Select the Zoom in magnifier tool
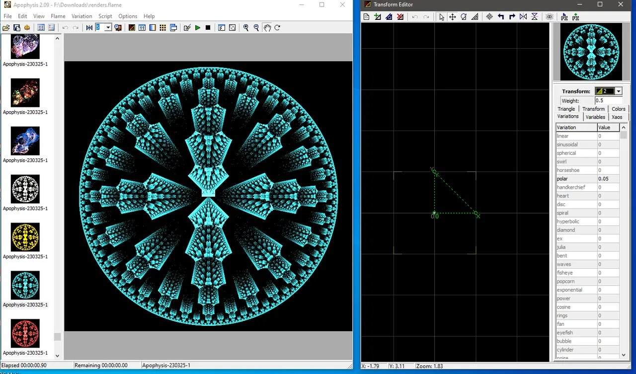636x374 pixels. (x=246, y=28)
